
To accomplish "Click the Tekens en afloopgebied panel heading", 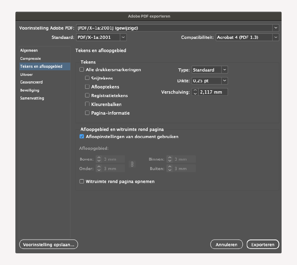I will click(101, 51).
